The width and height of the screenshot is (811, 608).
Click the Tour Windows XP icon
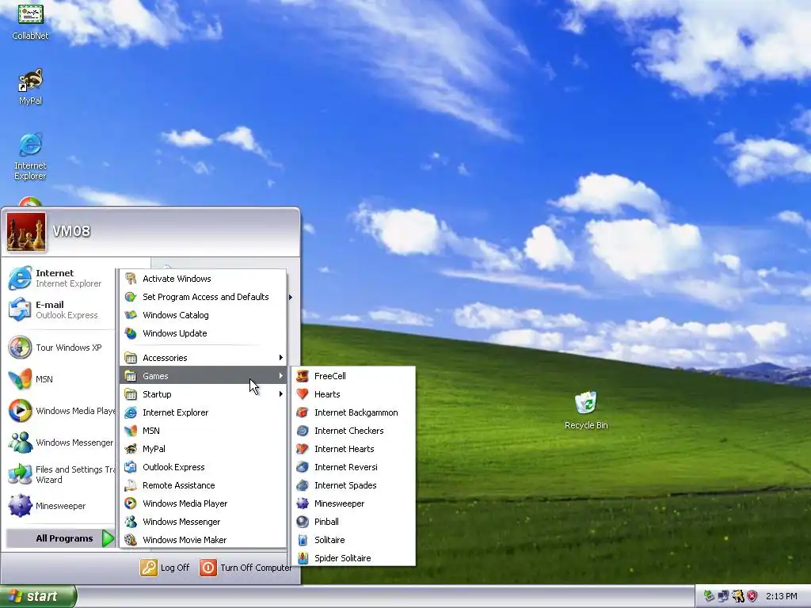[x=20, y=348]
